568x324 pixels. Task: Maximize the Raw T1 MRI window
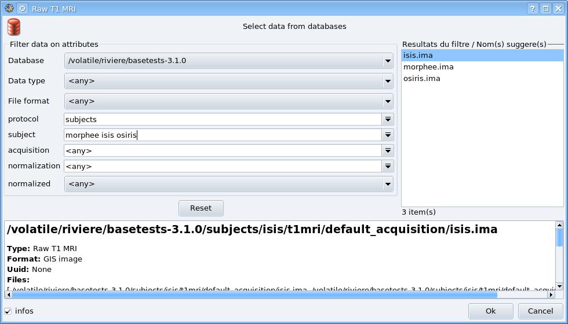pyautogui.click(x=545, y=9)
